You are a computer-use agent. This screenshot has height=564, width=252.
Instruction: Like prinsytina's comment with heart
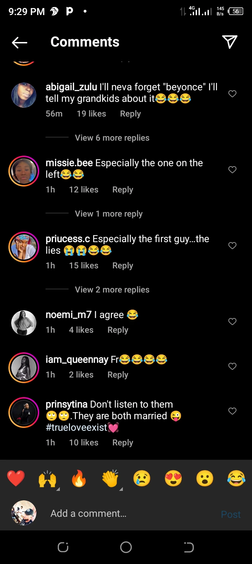coord(232,411)
